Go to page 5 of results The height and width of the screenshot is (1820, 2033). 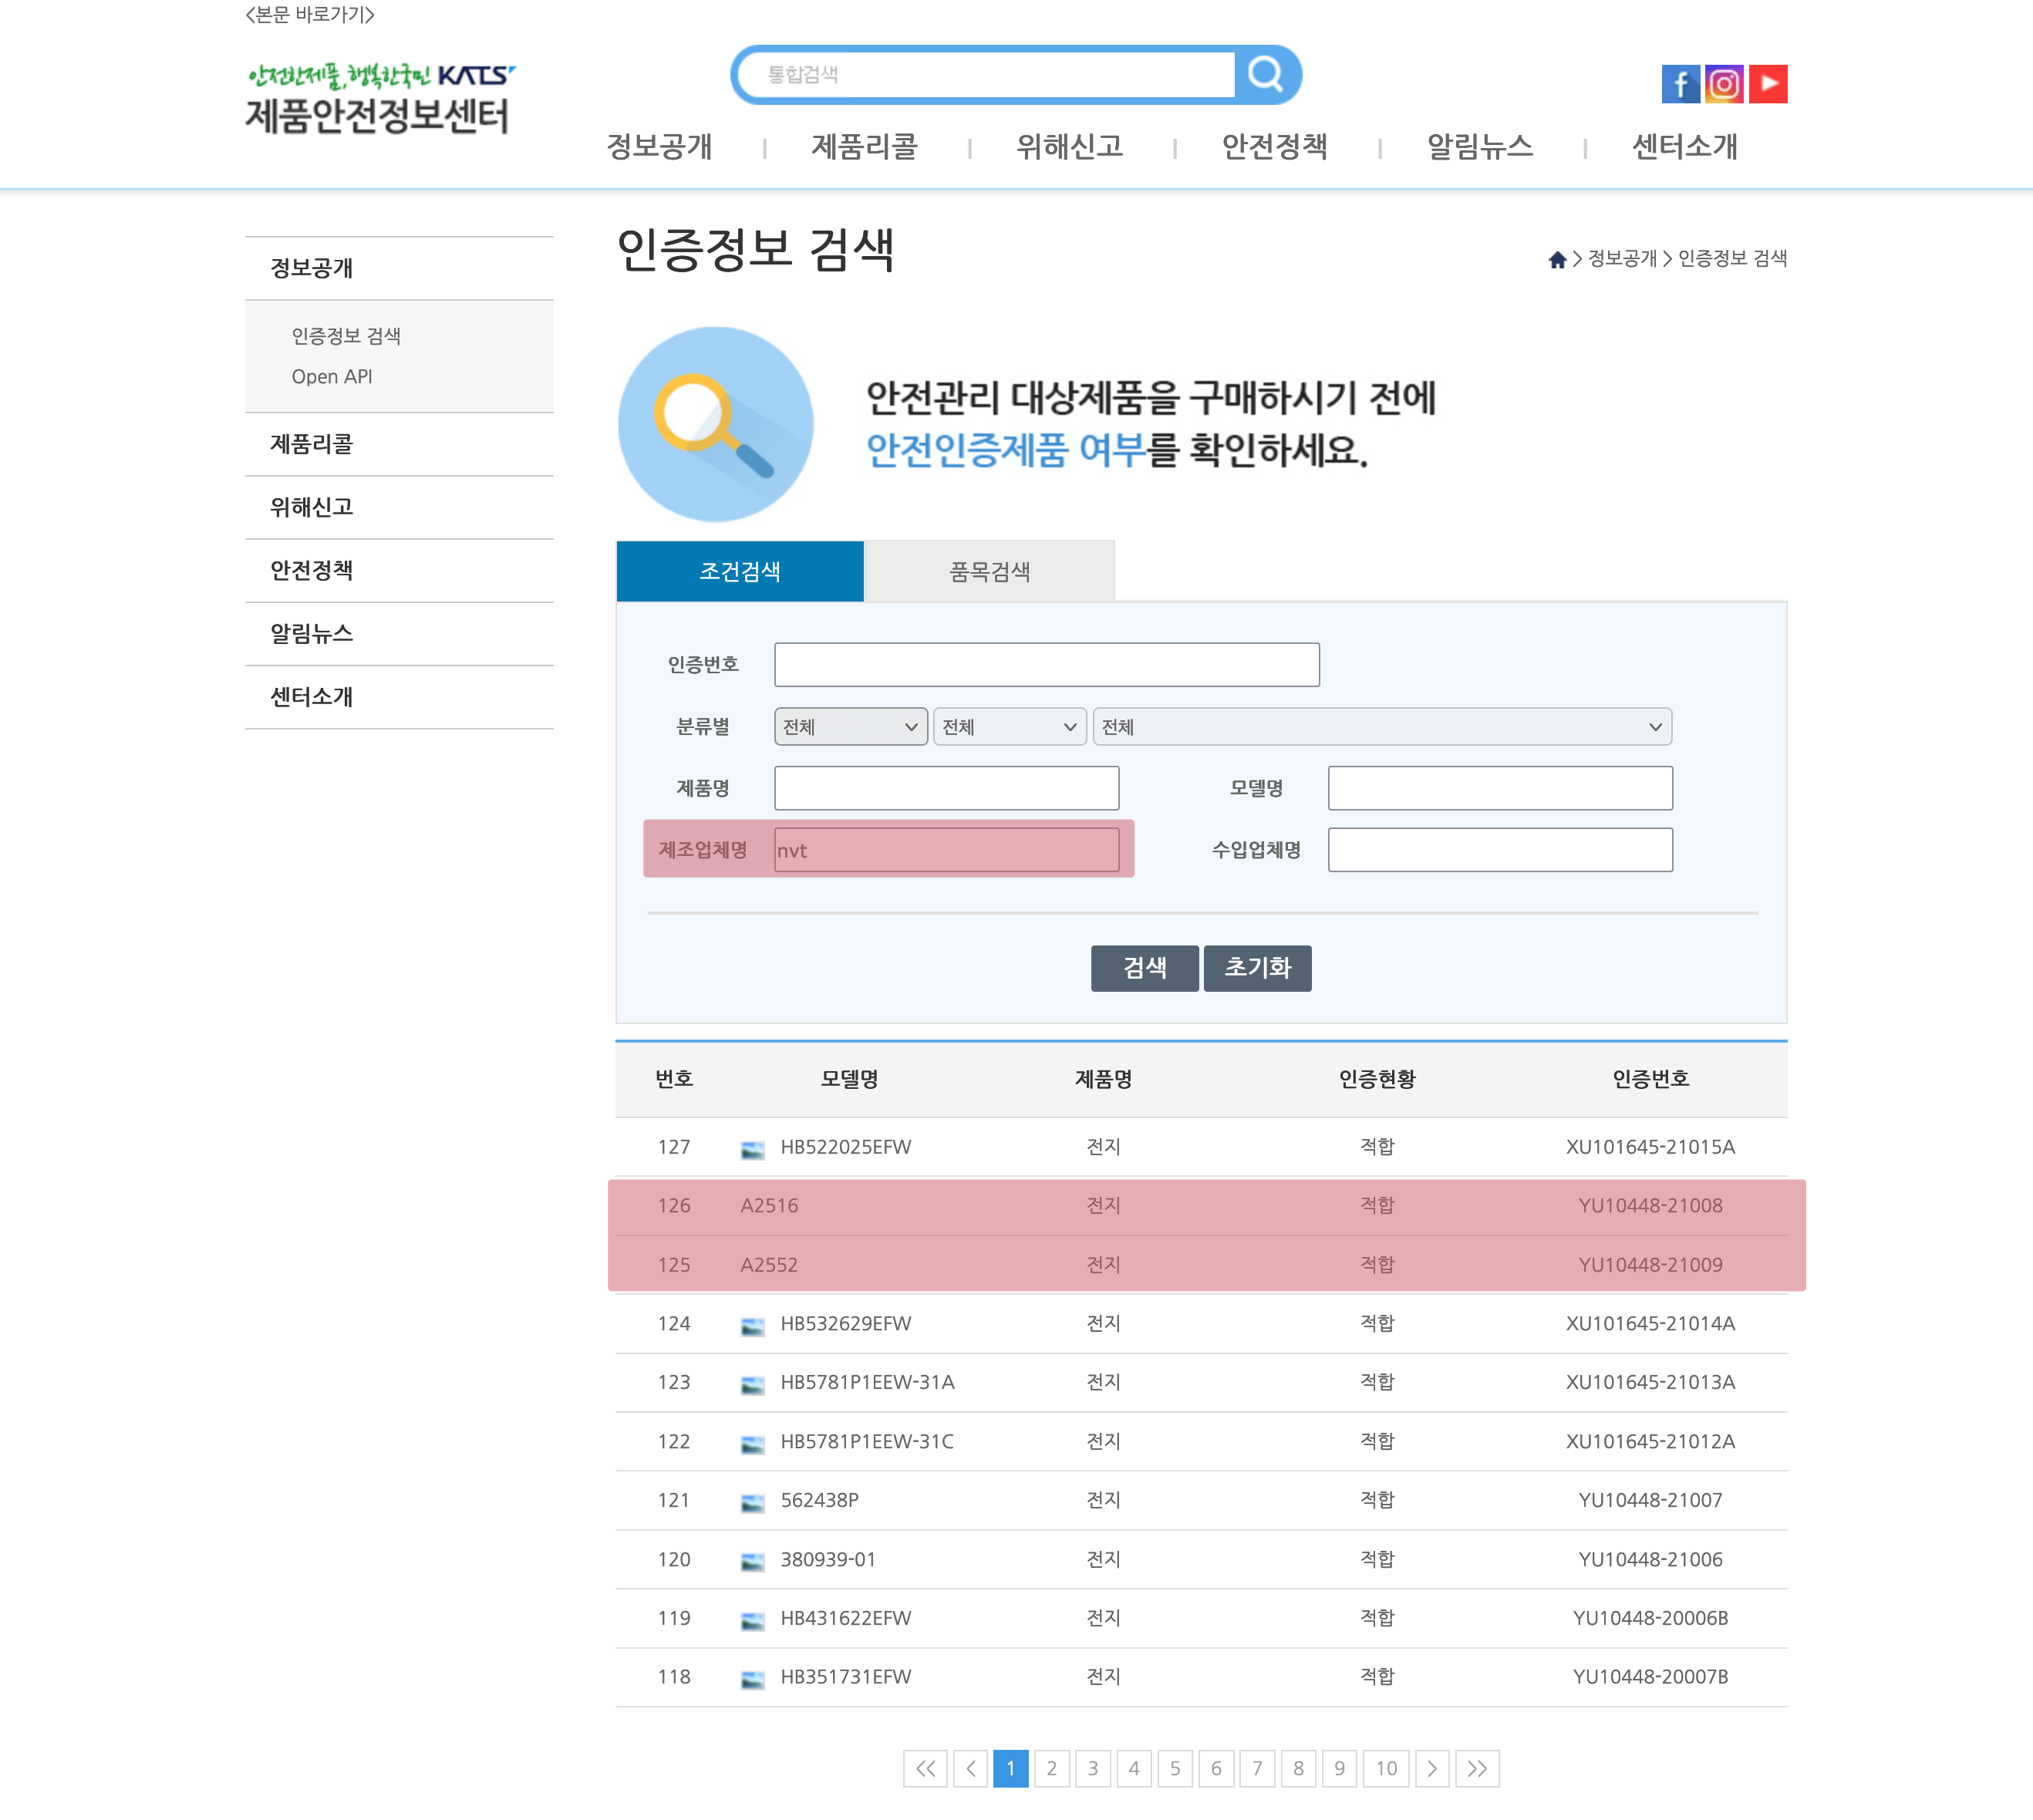[x=1174, y=1768]
